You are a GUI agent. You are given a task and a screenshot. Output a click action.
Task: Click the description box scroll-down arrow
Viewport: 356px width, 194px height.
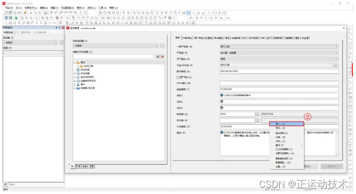point(337,154)
